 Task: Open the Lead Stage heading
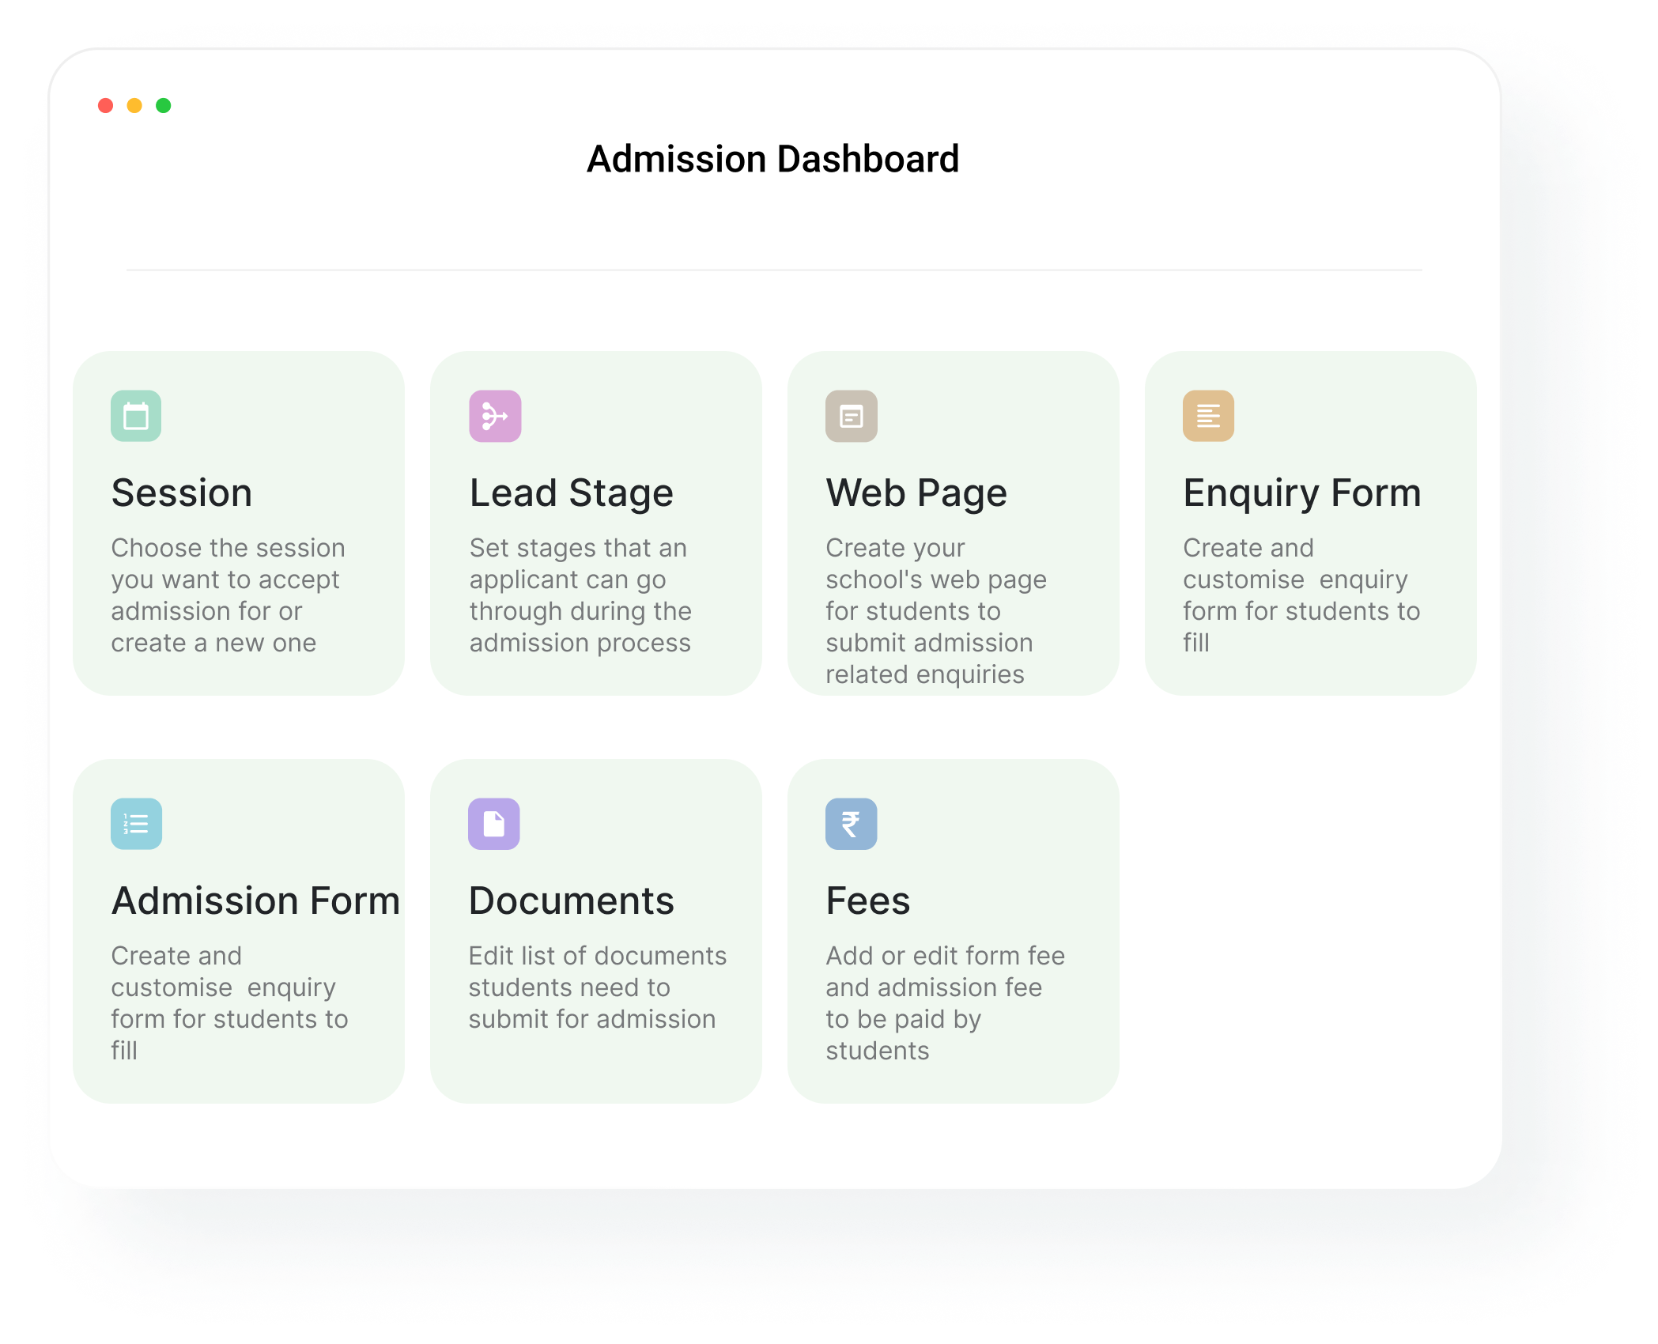click(571, 493)
